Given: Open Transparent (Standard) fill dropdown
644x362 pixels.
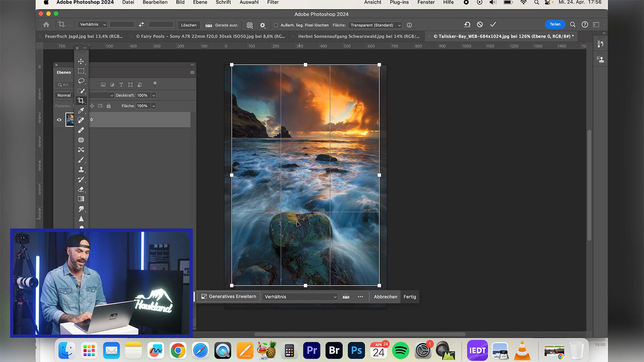Looking at the screenshot, I should 375,25.
